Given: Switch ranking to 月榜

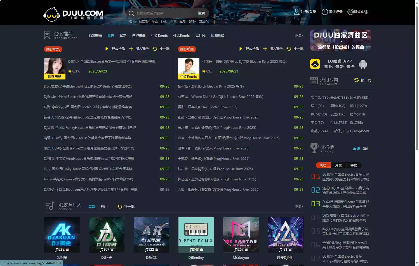Looking at the screenshot, I should (338, 165).
